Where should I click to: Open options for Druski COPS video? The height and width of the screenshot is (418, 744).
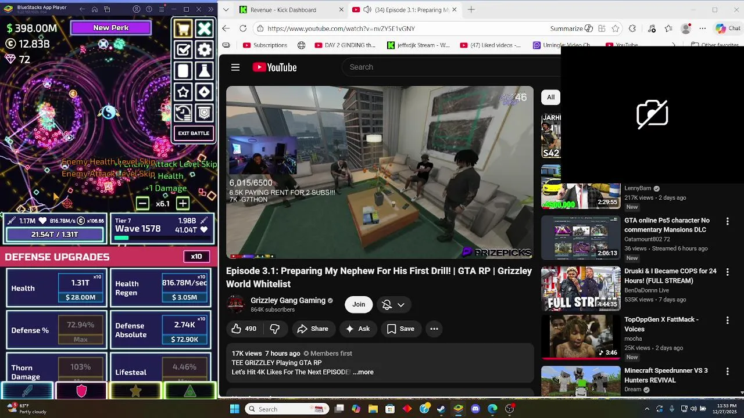[x=727, y=272]
